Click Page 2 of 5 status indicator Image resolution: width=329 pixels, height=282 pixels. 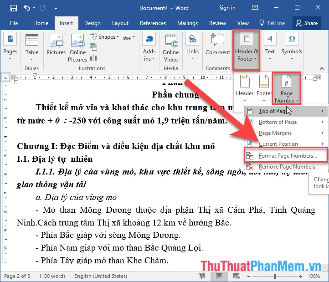pos(17,276)
